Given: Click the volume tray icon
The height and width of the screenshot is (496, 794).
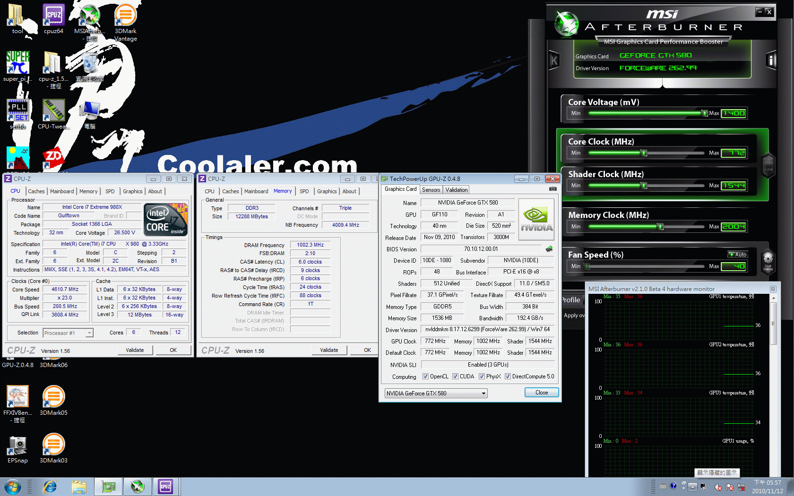Looking at the screenshot, I should pos(718,487).
